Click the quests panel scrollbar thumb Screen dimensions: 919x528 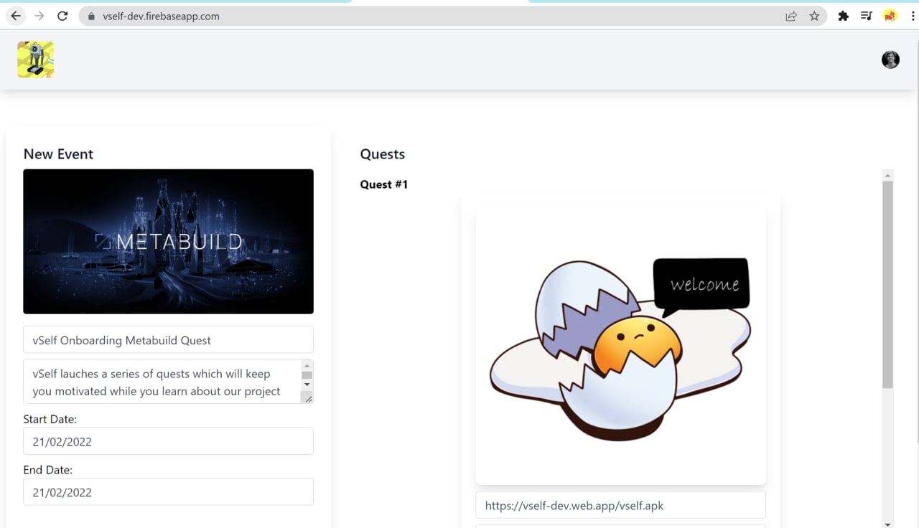click(887, 285)
